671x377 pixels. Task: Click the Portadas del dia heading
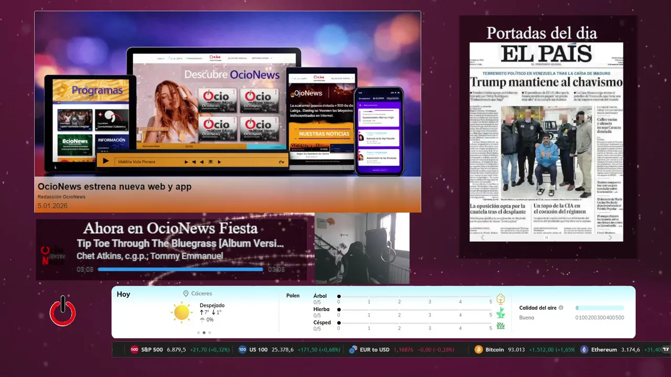tap(542, 32)
